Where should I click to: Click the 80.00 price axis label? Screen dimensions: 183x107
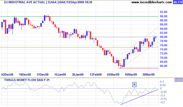click(164, 37)
